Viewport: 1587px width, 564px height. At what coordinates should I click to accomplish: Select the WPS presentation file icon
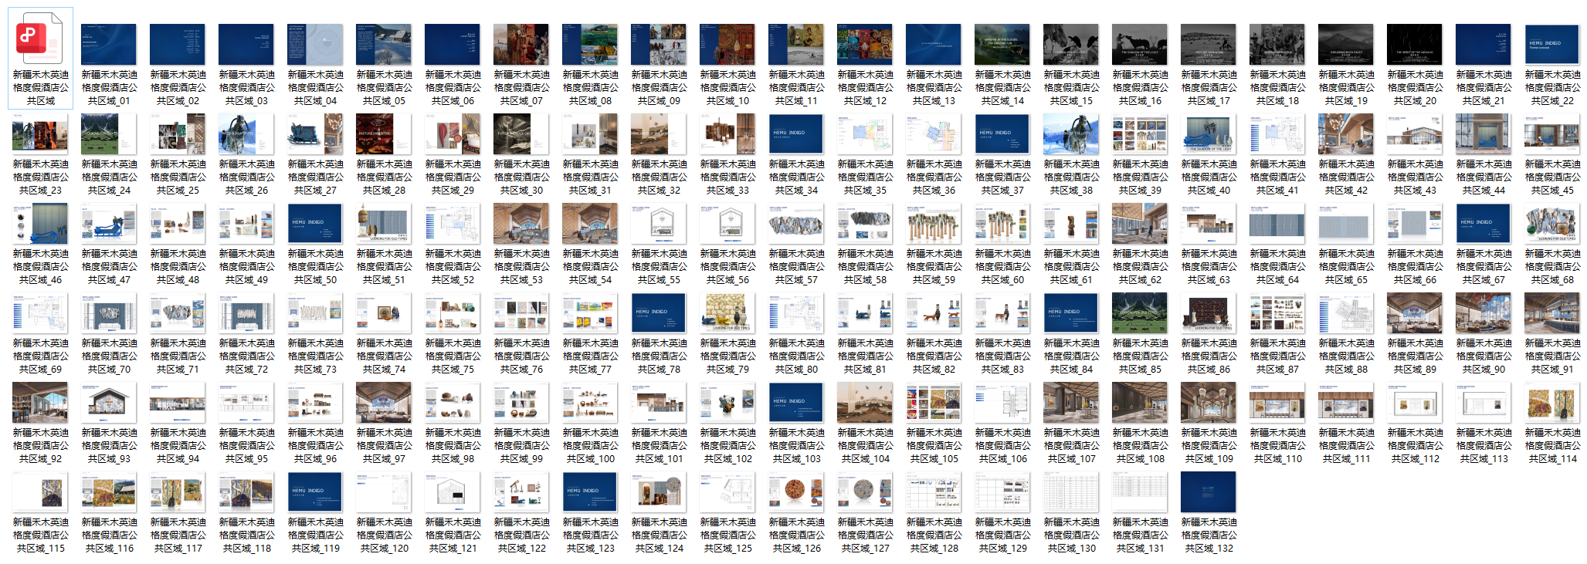tap(40, 43)
